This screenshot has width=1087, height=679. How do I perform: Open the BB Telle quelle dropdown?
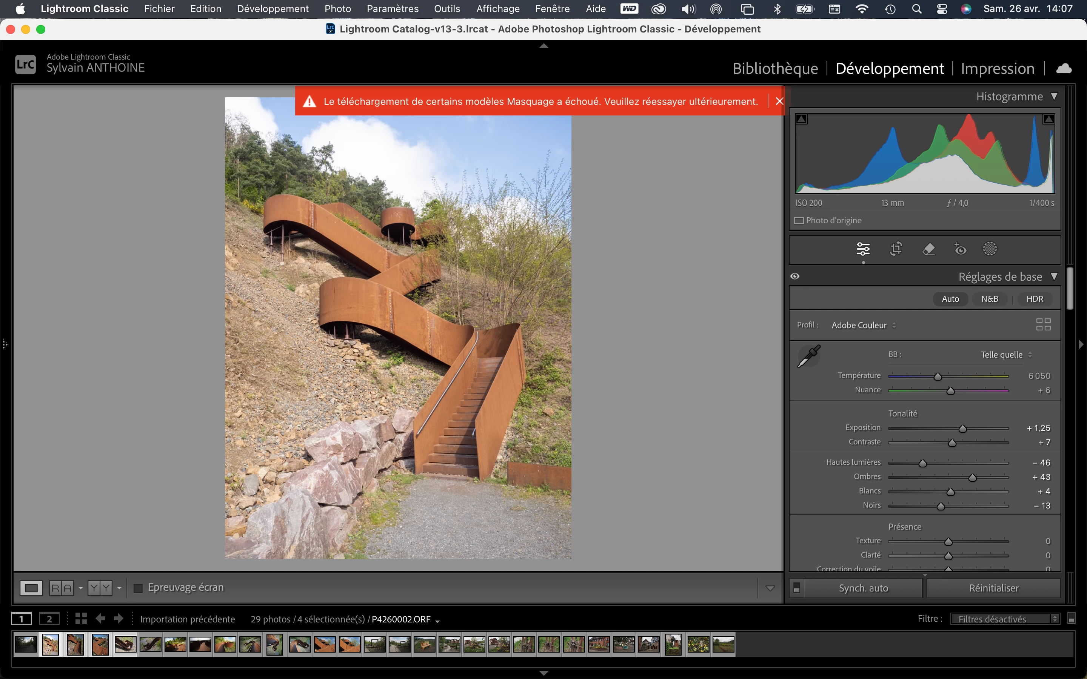[1006, 355]
